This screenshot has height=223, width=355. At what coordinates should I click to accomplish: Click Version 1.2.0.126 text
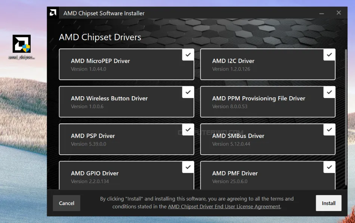[x=231, y=69]
